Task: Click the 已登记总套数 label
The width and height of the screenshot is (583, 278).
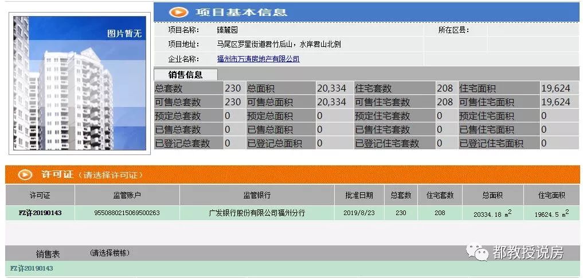Action: (182, 143)
